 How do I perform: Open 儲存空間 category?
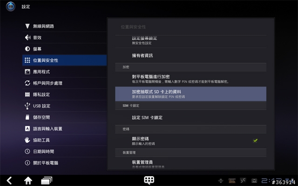tap(64, 117)
